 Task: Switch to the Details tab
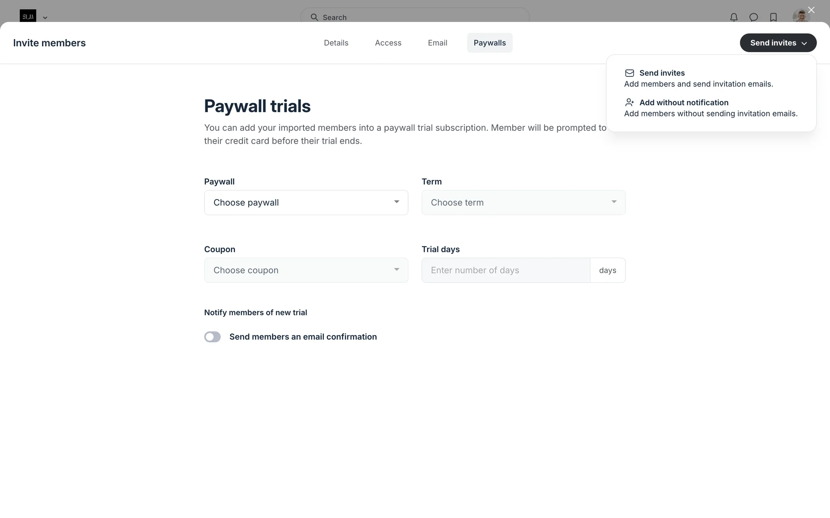[336, 43]
